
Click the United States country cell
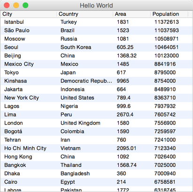(77, 98)
